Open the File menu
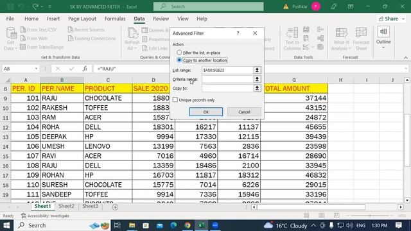The image size is (411, 231). coord(10,19)
